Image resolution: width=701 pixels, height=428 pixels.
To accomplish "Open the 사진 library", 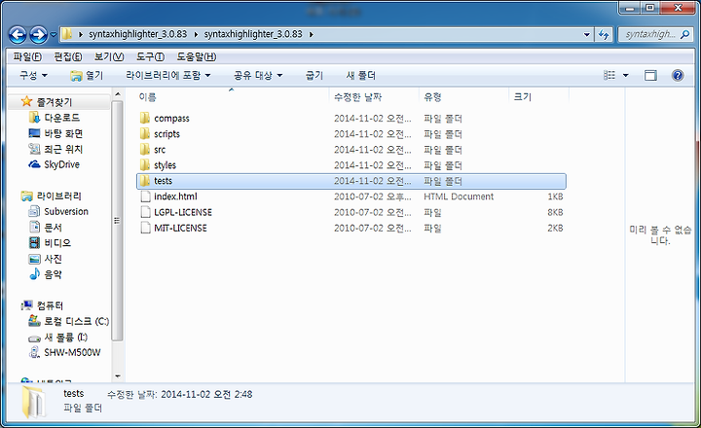I will click(53, 259).
